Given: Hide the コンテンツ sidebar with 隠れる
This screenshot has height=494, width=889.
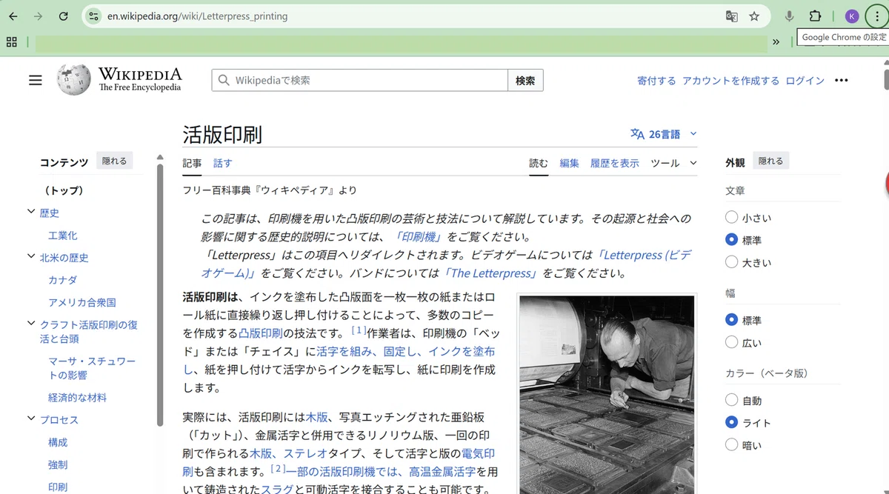Looking at the screenshot, I should tap(114, 161).
